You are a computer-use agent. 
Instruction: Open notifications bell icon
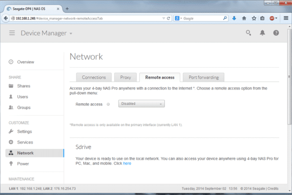tap(262, 33)
